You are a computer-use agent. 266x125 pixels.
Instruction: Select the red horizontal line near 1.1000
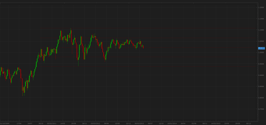[x=140, y=29]
